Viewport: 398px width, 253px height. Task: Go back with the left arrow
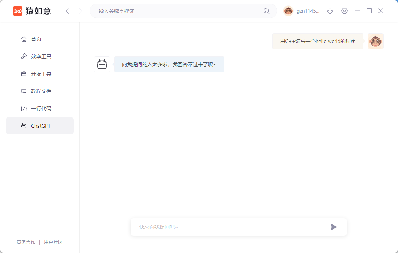coord(67,11)
